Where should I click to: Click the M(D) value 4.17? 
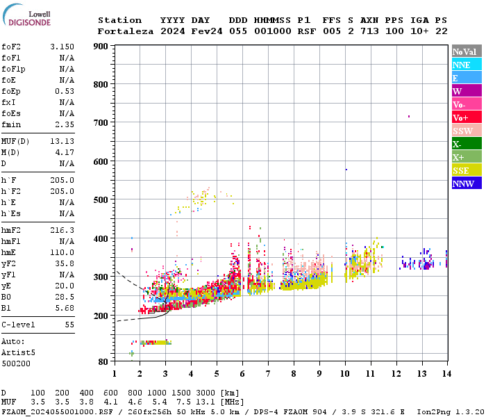pyautogui.click(x=65, y=153)
